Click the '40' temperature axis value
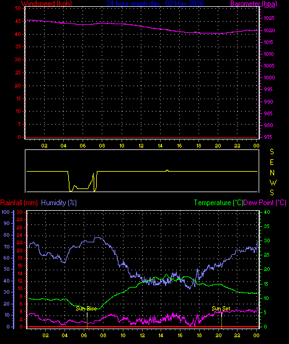Screen dimensions: 289x344 coord(267,213)
